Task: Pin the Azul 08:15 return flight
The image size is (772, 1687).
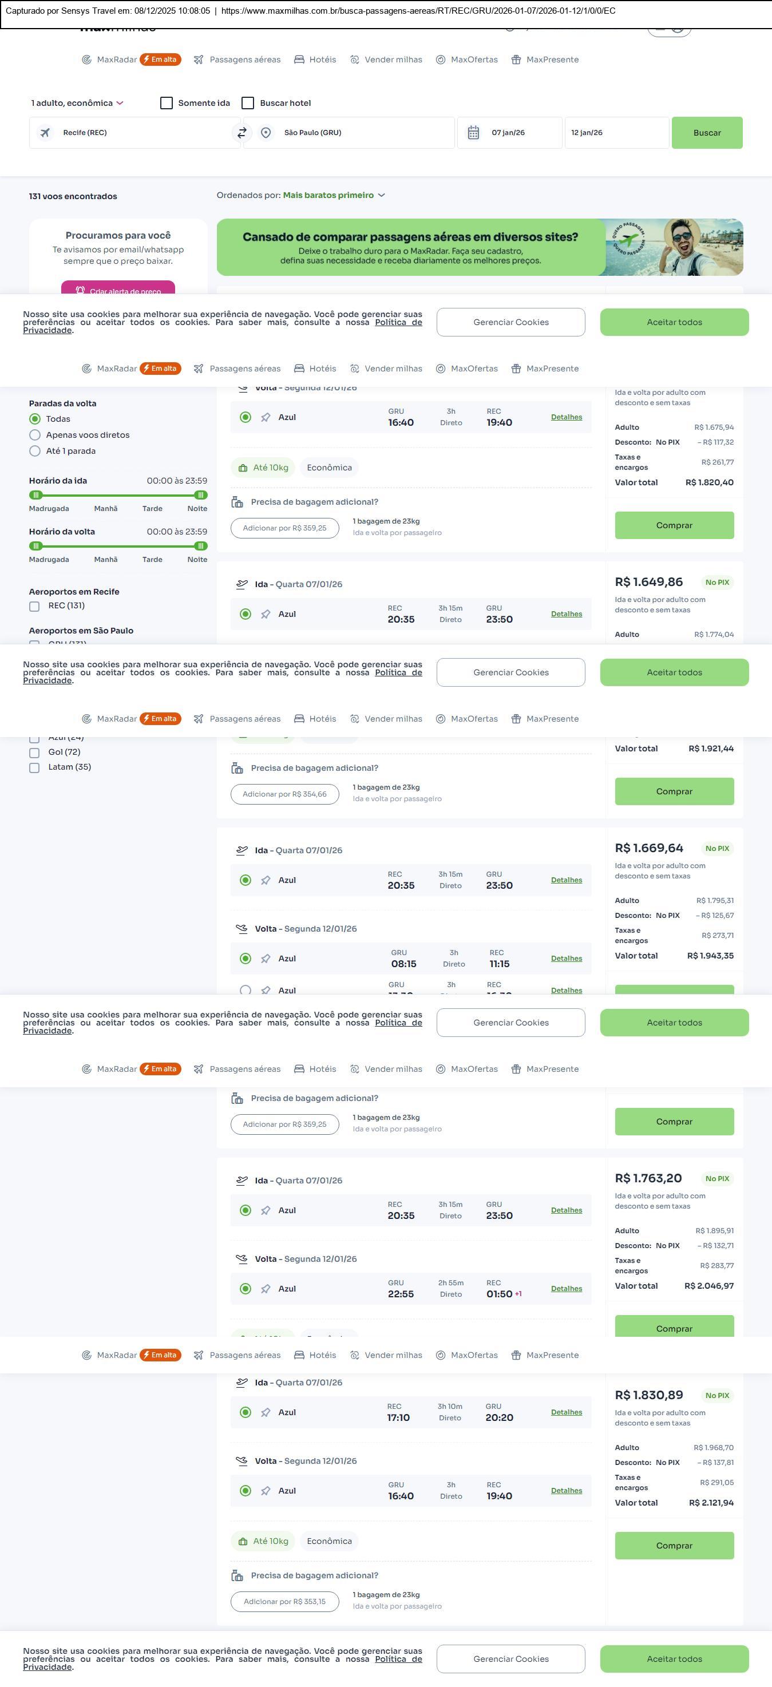Action: (266, 959)
